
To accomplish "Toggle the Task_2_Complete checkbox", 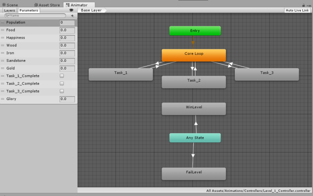I will click(x=62, y=83).
